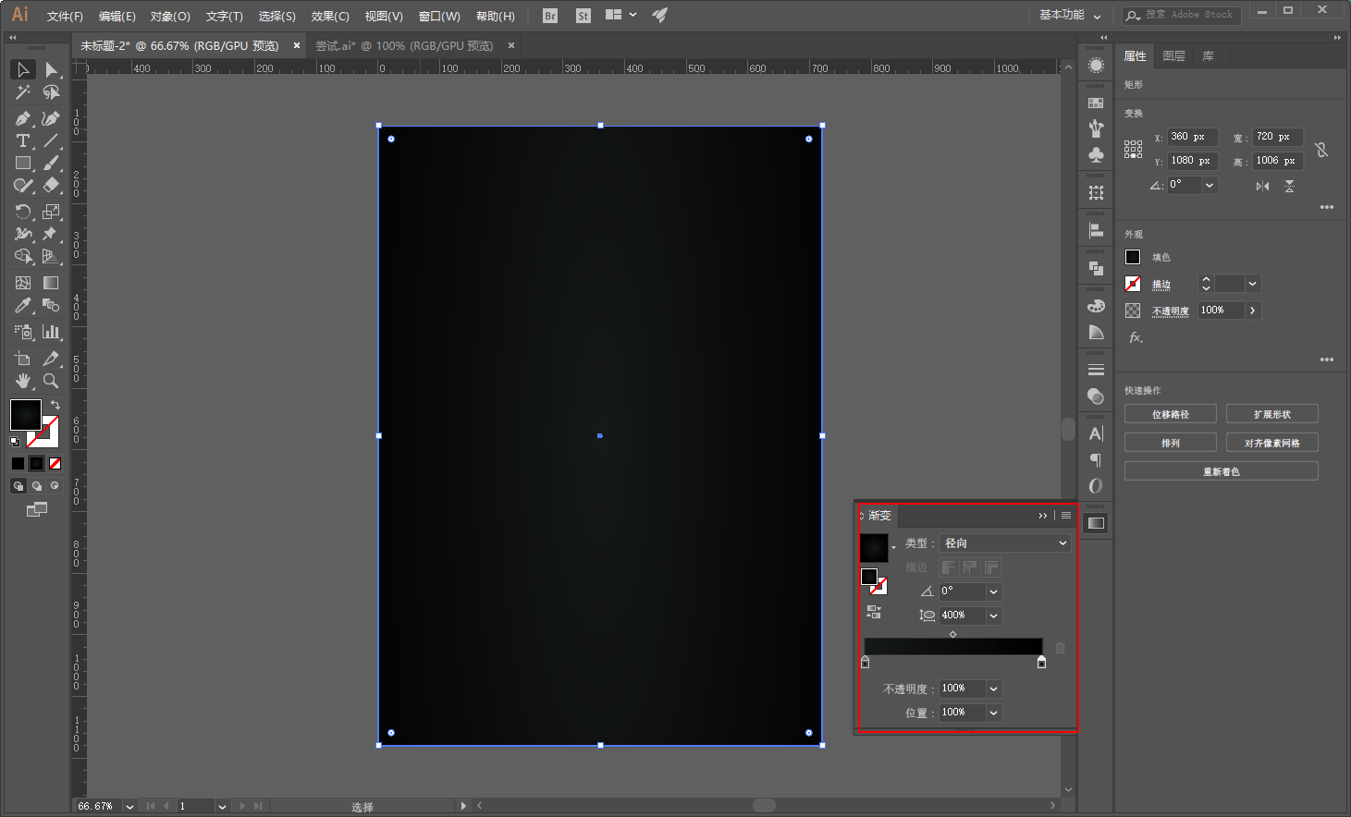Open the 效果(C) menu
Image resolution: width=1351 pixels, height=817 pixels.
pyautogui.click(x=330, y=16)
